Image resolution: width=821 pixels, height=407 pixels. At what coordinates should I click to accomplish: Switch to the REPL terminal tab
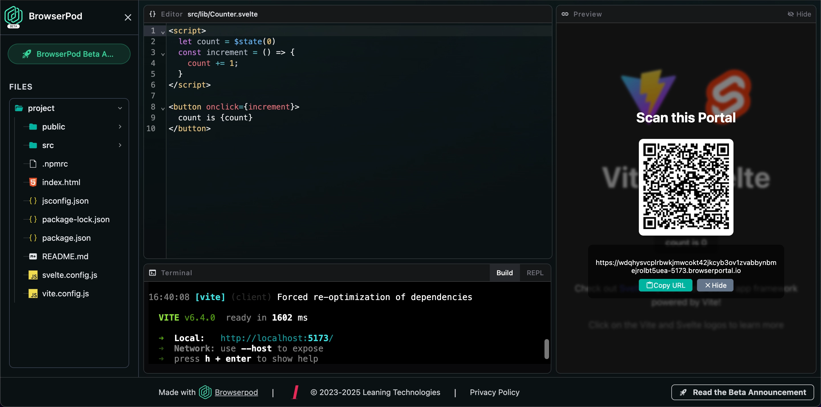click(x=535, y=273)
